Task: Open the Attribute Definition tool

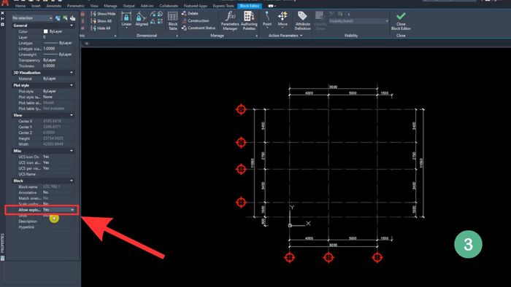Action: point(302,21)
